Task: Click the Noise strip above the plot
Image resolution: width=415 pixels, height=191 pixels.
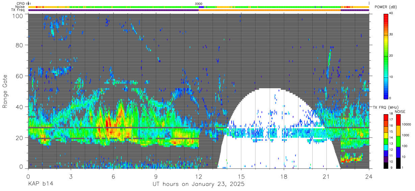Action: (199, 7)
